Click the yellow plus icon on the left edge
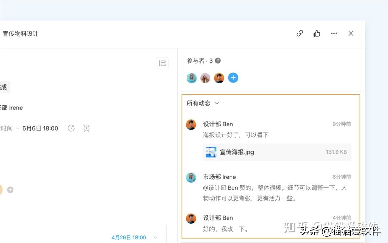388x243 pixels. [10, 189]
